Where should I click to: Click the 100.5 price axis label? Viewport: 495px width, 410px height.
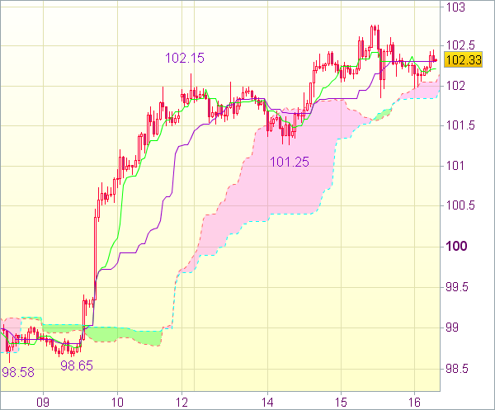460,205
